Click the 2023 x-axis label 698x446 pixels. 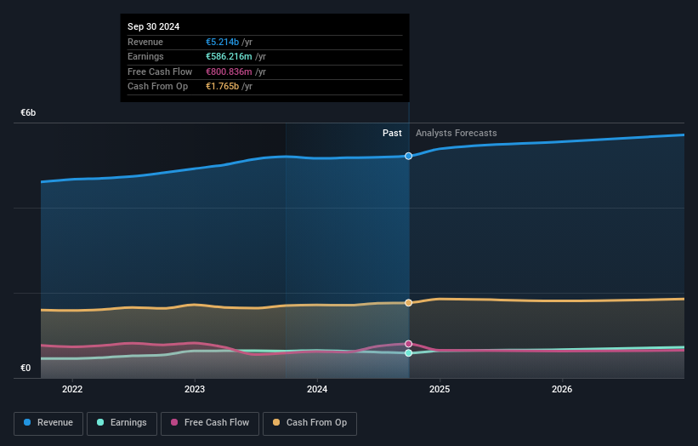point(195,389)
